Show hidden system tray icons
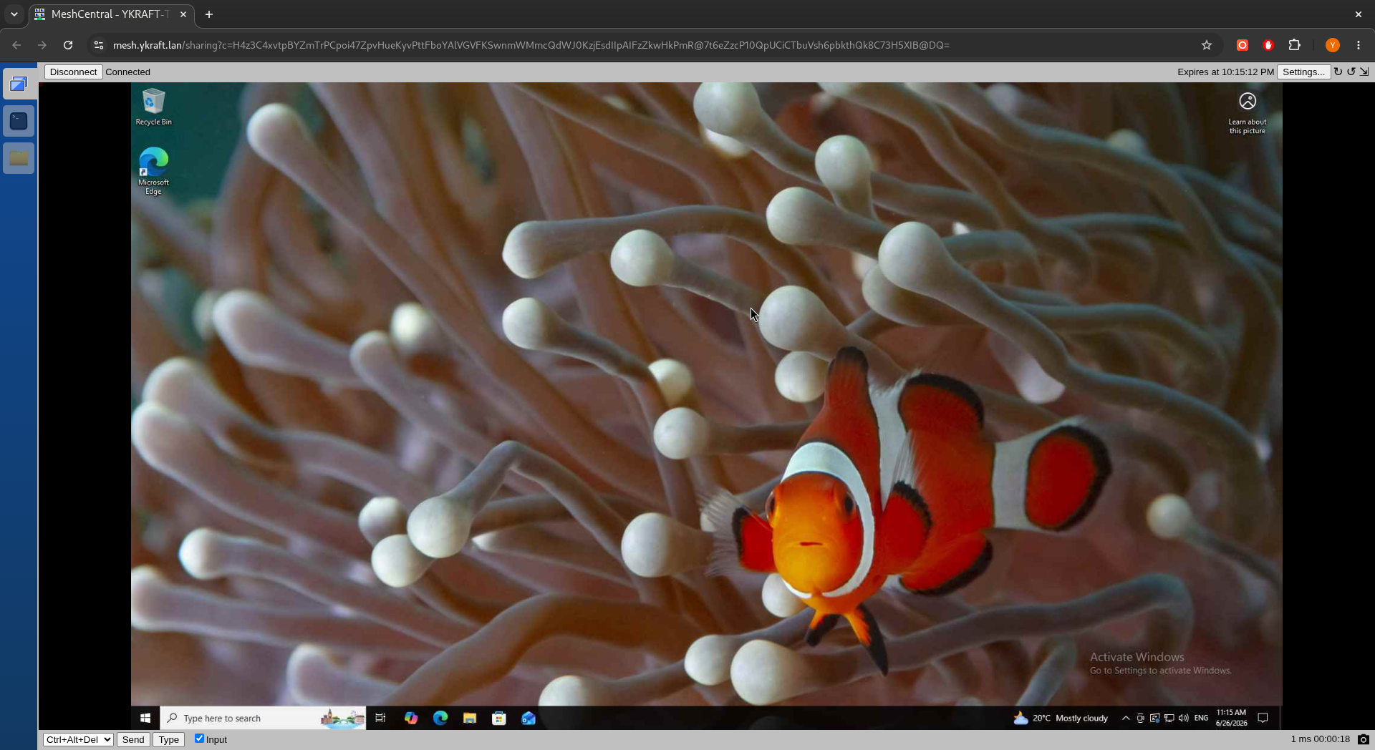Viewport: 1375px width, 750px height. pos(1126,718)
